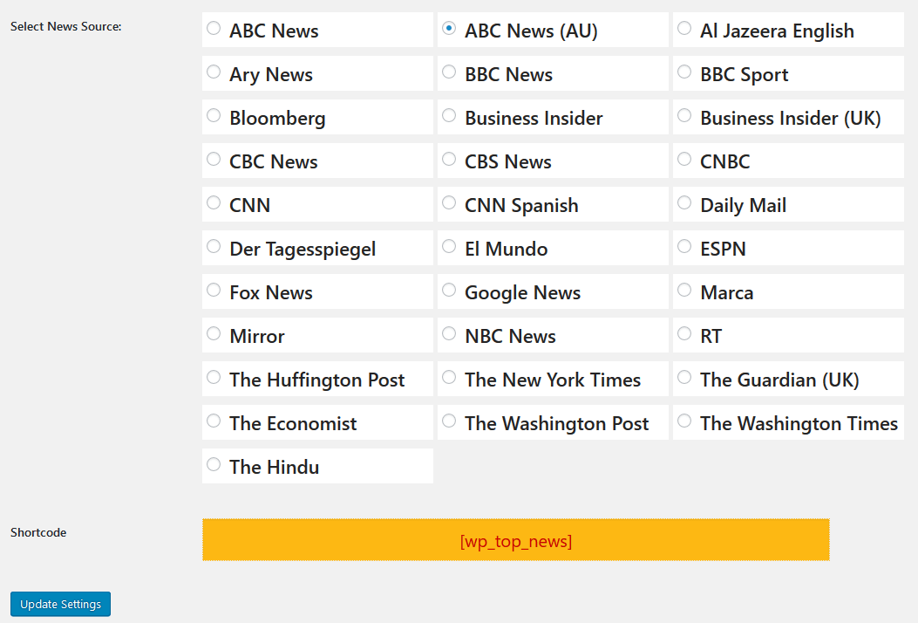Select the ABC News radio button

pyautogui.click(x=214, y=29)
